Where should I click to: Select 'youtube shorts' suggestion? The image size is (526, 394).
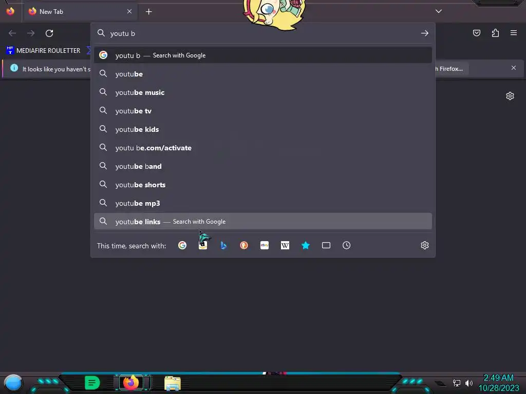(x=262, y=185)
